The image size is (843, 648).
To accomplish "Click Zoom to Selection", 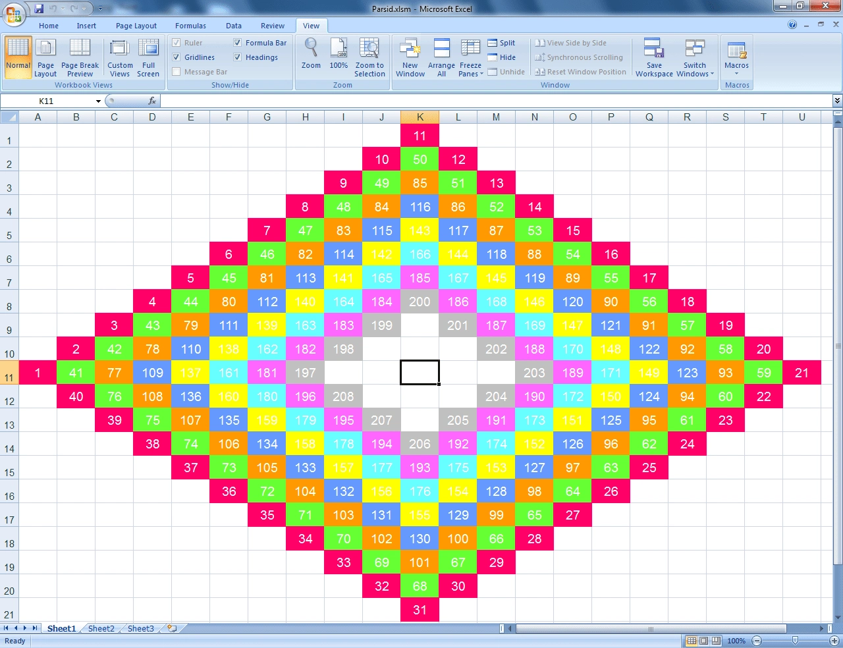I will (369, 57).
